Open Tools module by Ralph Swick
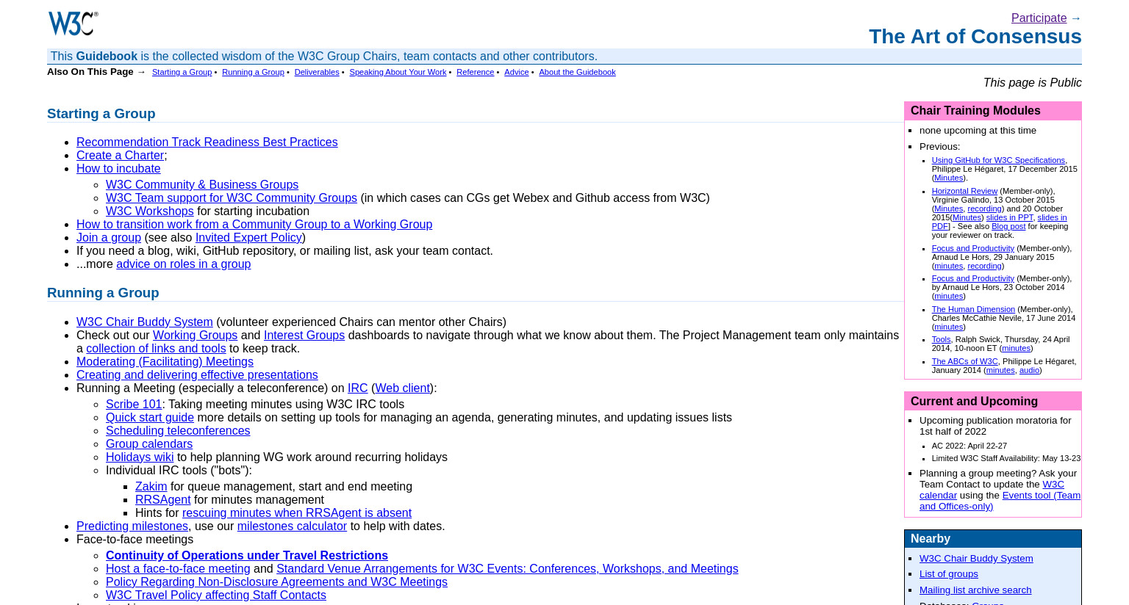 [x=942, y=339]
